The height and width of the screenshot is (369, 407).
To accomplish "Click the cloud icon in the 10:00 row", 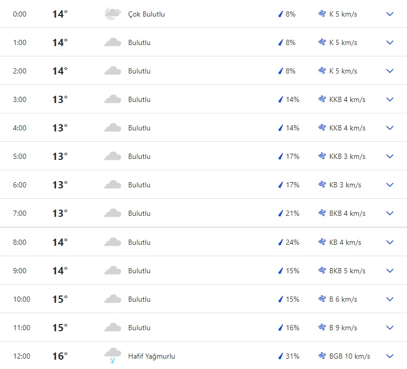I will pyautogui.click(x=113, y=299).
